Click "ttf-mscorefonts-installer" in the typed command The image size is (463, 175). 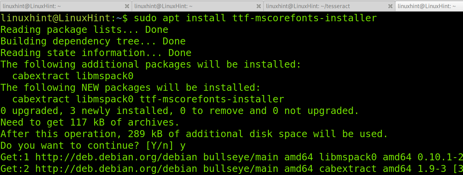[x=305, y=18]
